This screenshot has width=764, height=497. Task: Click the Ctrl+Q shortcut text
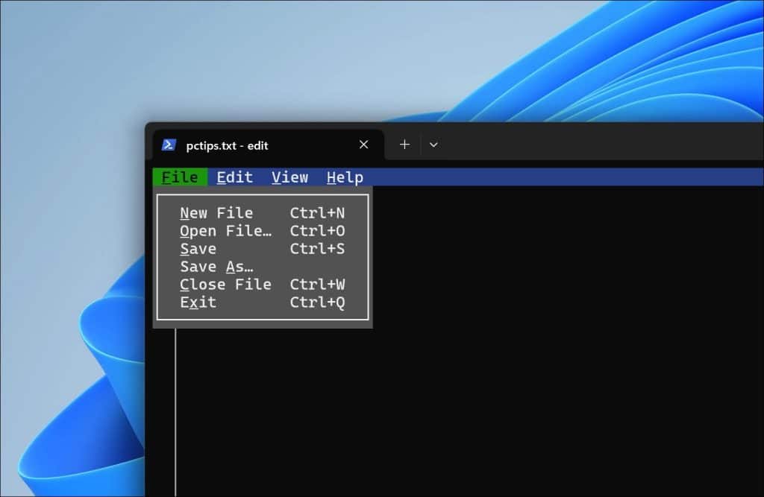pos(317,303)
